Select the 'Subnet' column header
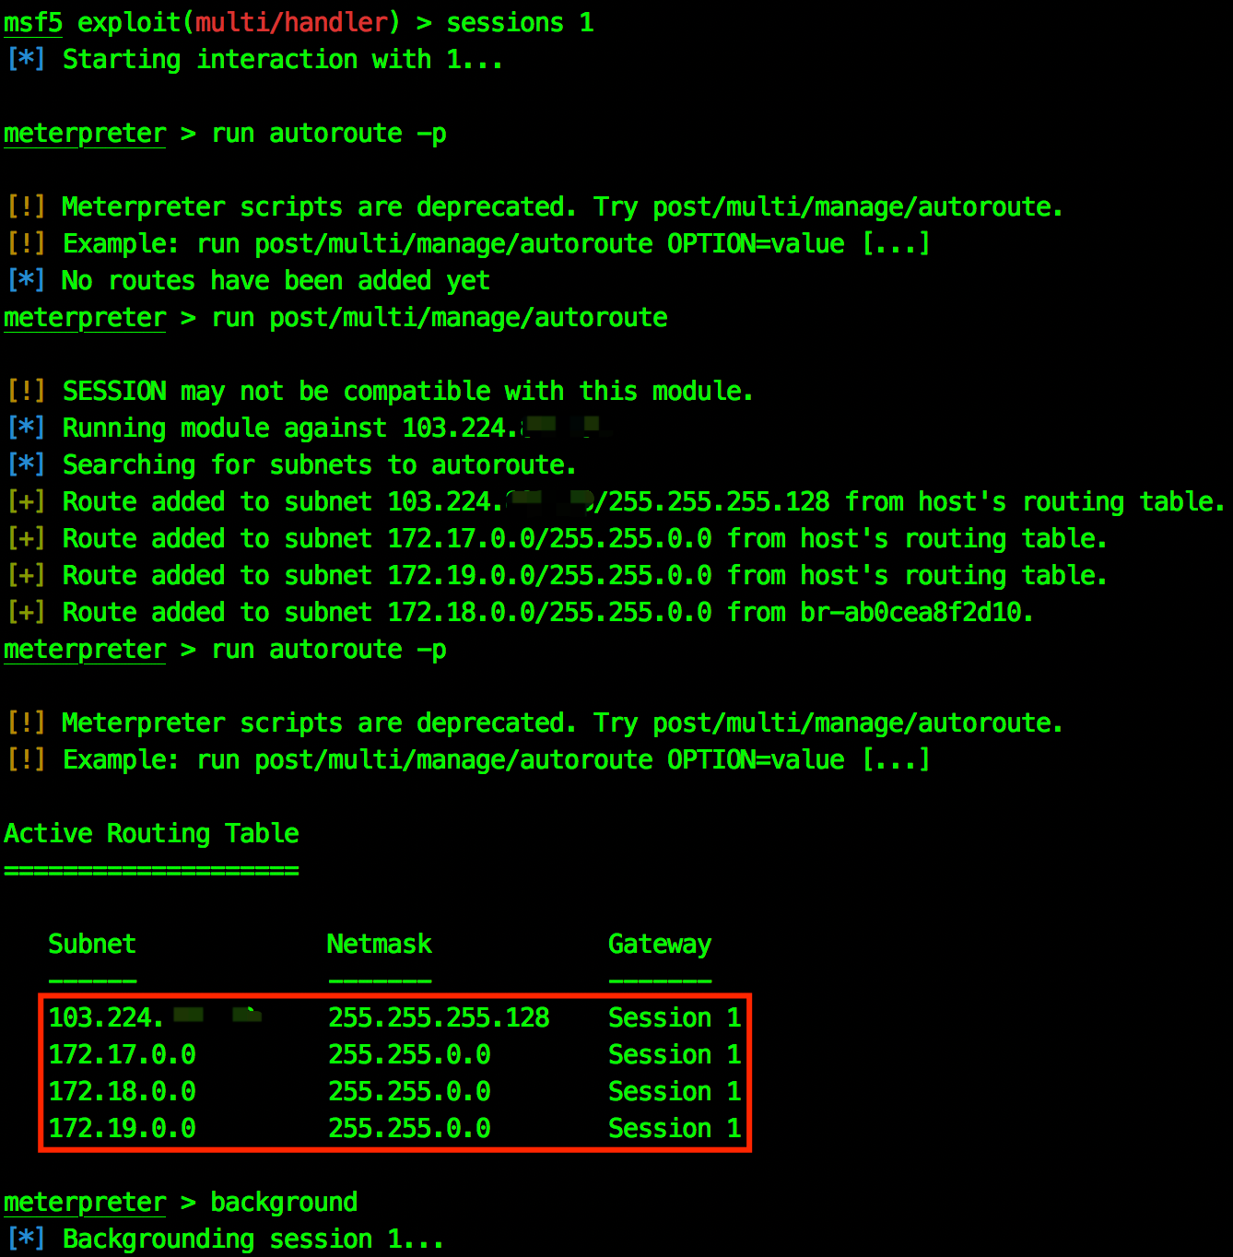 pos(92,944)
